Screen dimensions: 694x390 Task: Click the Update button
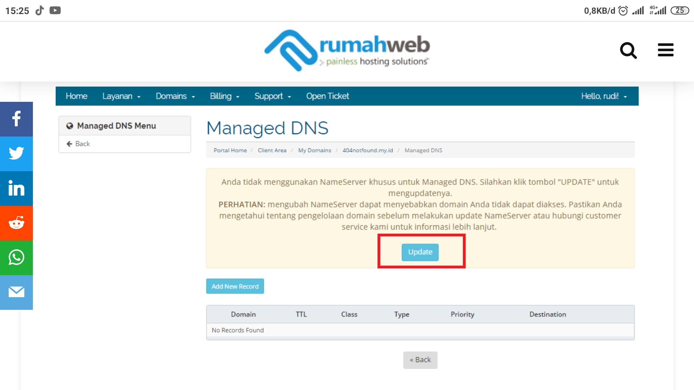pos(420,252)
